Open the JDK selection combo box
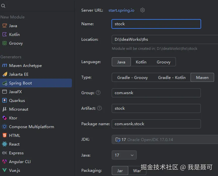 165,139
